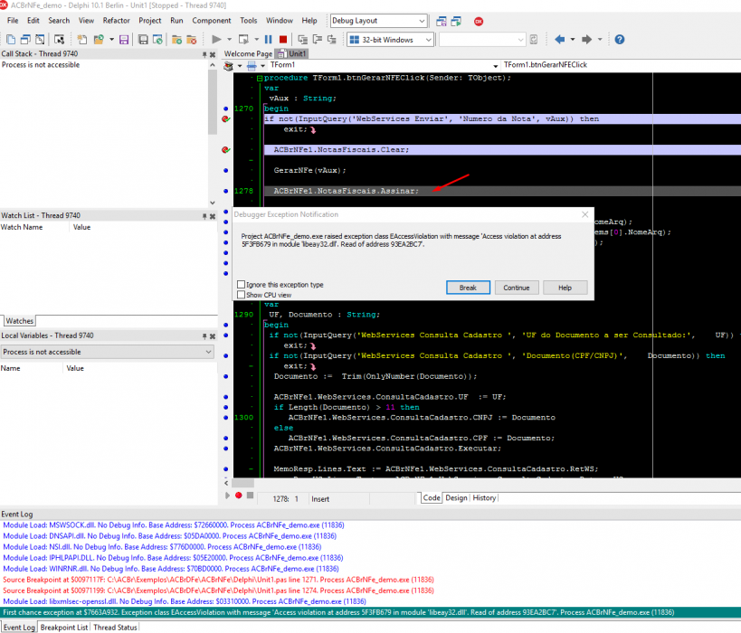741x633 pixels.
Task: Open the TForm1 class navigation dropdown
Action: [x=495, y=66]
